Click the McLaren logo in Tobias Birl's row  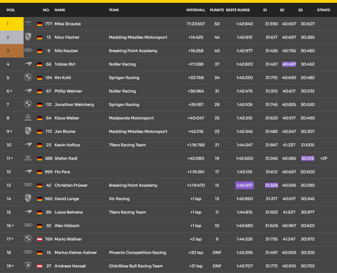[x=28, y=64]
